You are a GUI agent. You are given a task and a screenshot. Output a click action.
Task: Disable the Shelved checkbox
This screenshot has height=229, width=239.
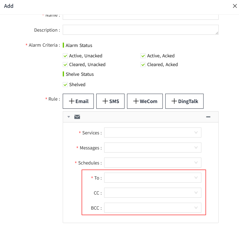[x=65, y=85]
